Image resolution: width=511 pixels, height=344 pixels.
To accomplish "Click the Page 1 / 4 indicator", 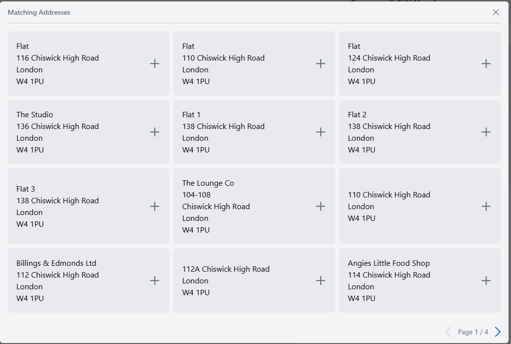I will pos(473,332).
